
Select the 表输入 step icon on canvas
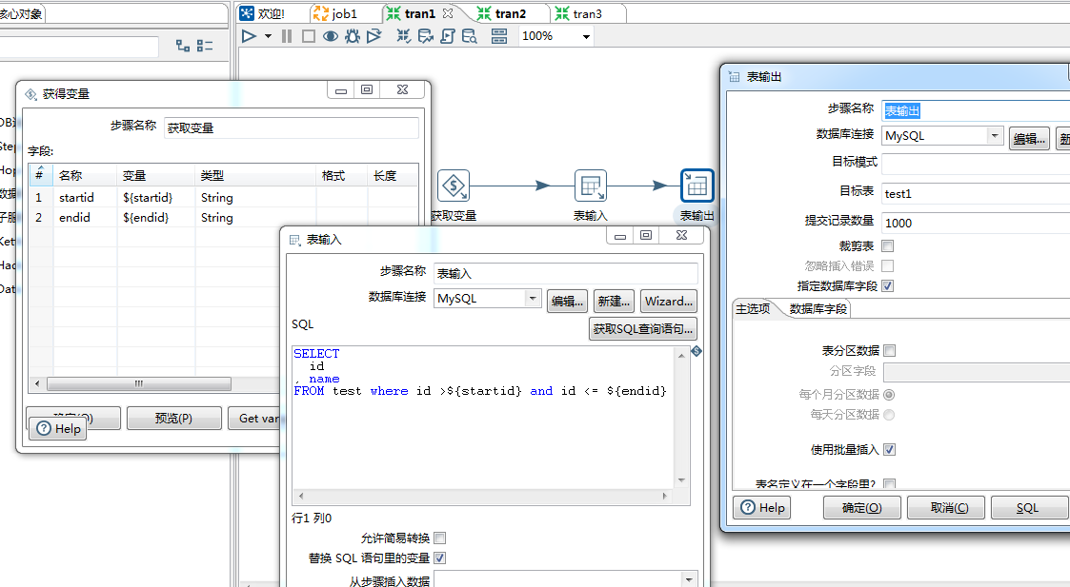591,186
